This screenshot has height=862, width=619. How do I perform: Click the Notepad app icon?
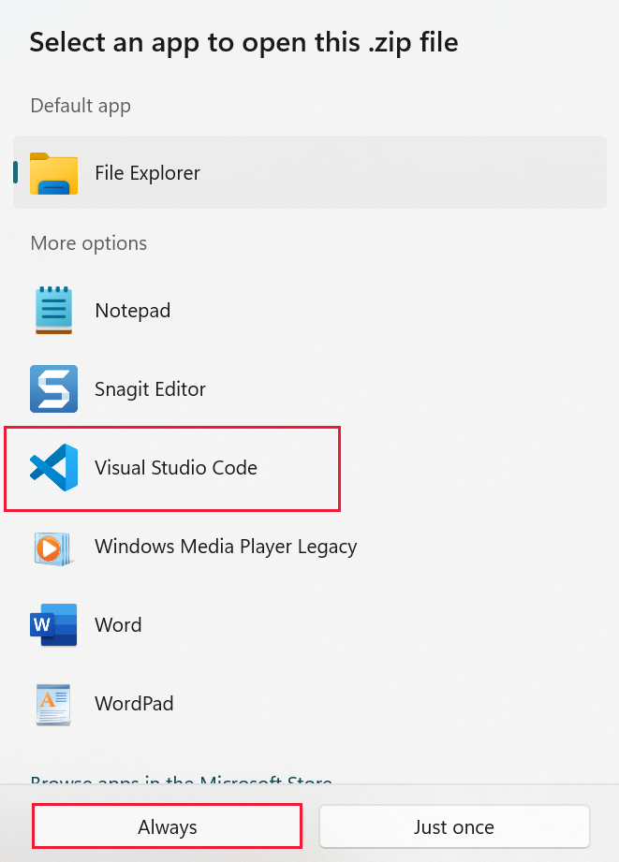(54, 310)
